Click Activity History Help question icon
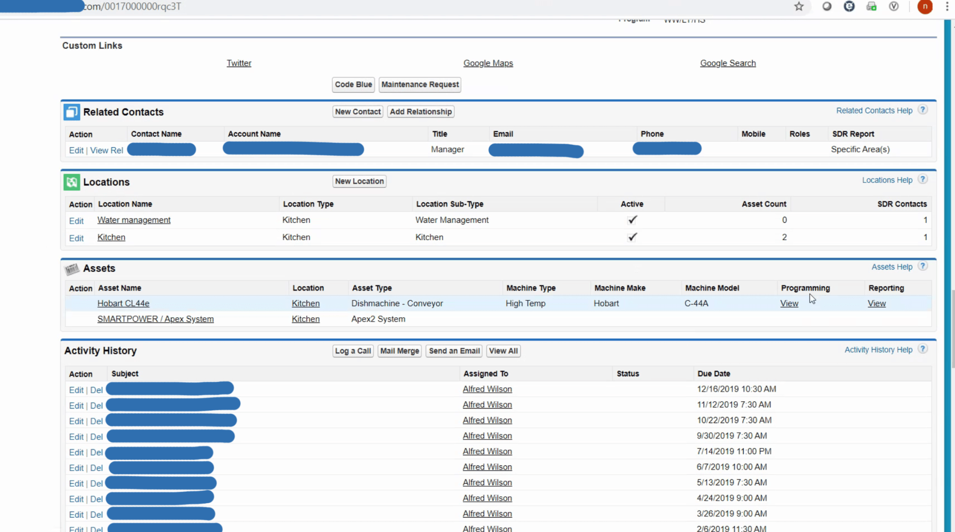This screenshot has width=955, height=532. [923, 349]
